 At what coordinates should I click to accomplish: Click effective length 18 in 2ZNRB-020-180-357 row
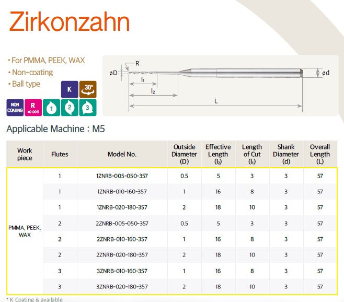click(218, 255)
